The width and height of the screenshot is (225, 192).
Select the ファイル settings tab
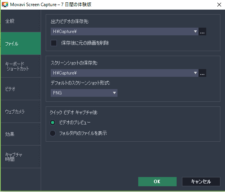pos(21,43)
